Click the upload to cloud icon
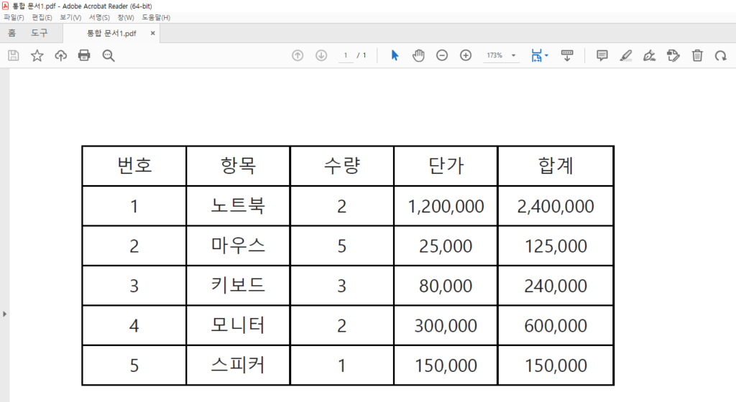Image resolution: width=736 pixels, height=402 pixels. (60, 55)
